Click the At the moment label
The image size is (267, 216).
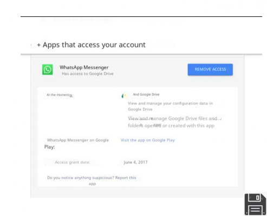(x=60, y=95)
